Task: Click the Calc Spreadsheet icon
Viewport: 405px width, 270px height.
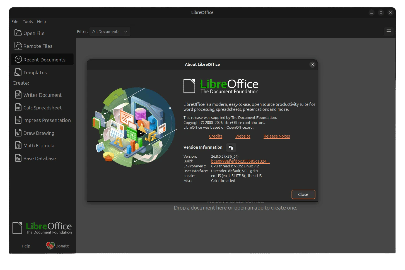Action: pyautogui.click(x=18, y=108)
